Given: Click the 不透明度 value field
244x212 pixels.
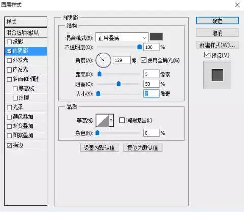Looking at the screenshot, I should [151, 47].
